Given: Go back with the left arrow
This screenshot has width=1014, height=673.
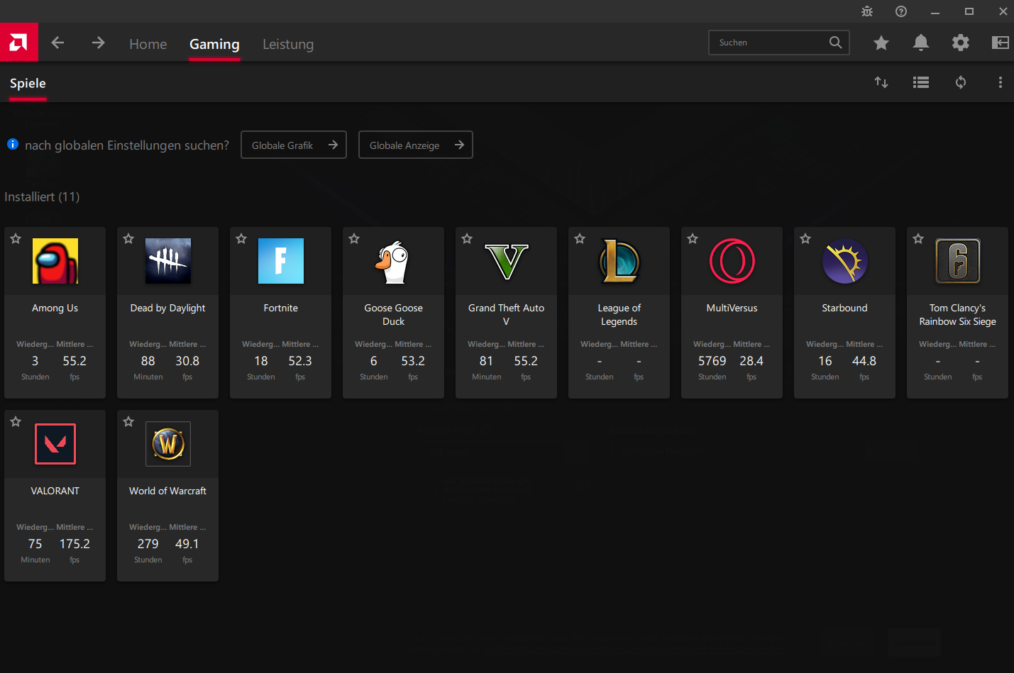Looking at the screenshot, I should click(x=57, y=43).
